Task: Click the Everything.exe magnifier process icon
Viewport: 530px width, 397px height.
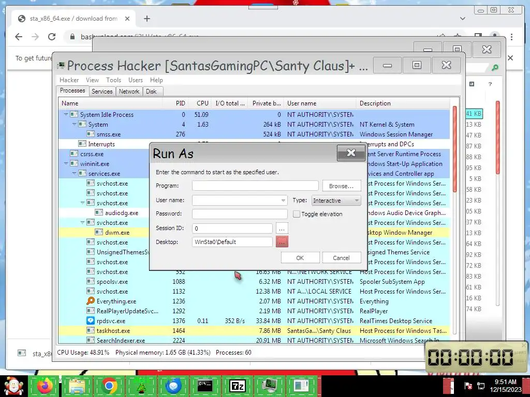Action: pyautogui.click(x=91, y=301)
